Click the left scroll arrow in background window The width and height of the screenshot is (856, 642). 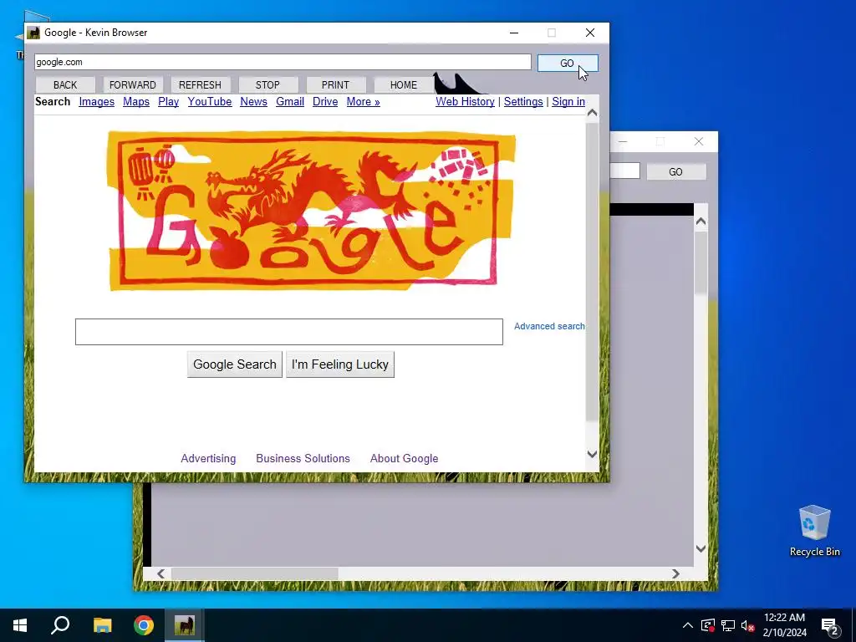pos(160,573)
